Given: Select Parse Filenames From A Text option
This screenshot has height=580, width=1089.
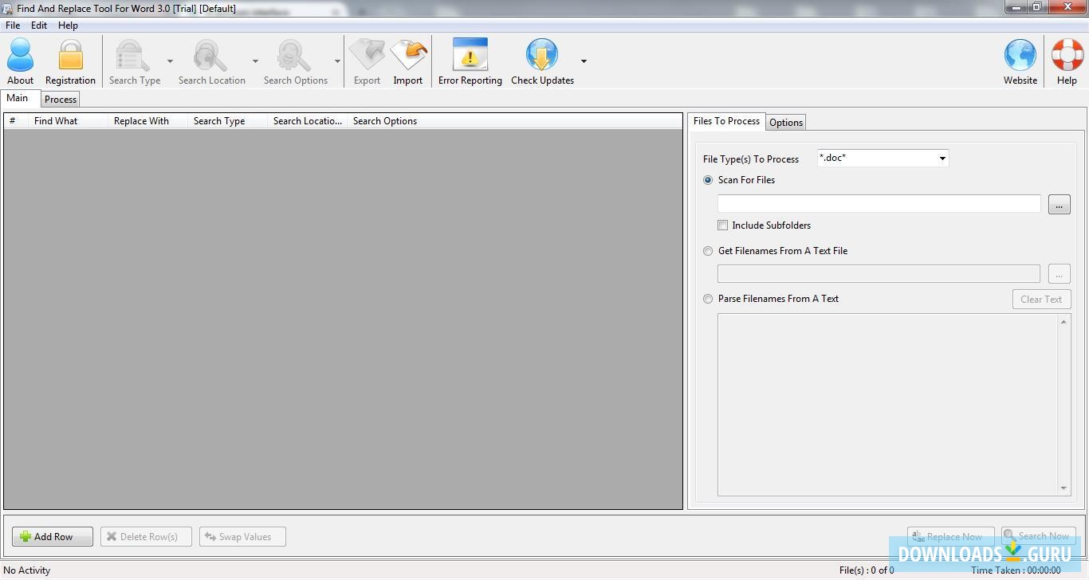Looking at the screenshot, I should click(x=708, y=299).
